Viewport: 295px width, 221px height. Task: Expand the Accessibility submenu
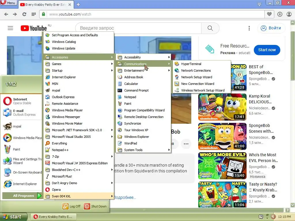click(x=143, y=57)
